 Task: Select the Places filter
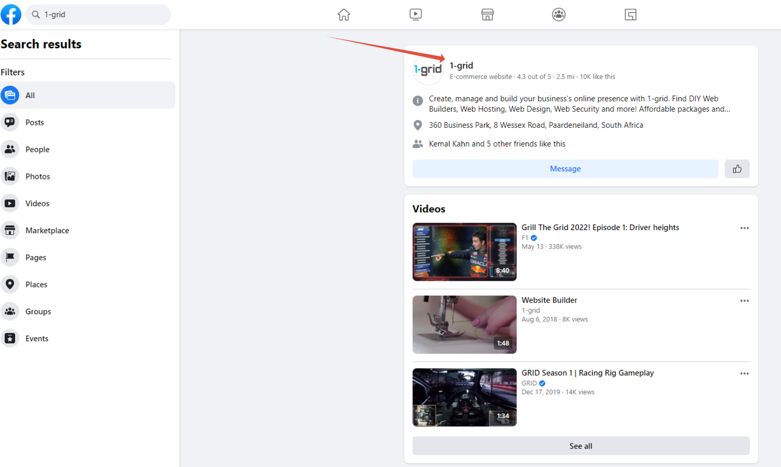(x=87, y=284)
